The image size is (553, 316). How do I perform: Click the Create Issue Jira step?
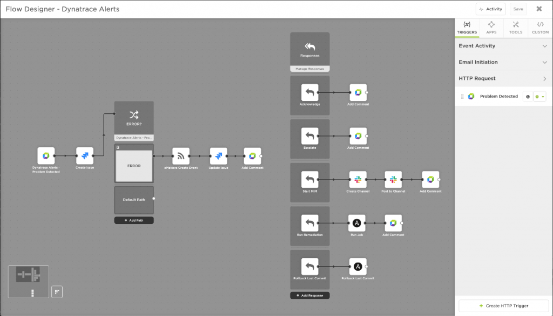[85, 156]
